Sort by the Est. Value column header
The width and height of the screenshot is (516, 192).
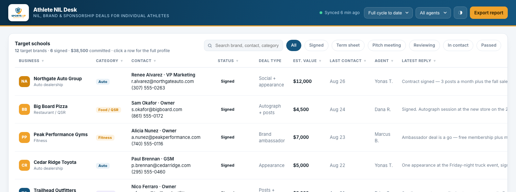pyautogui.click(x=307, y=61)
